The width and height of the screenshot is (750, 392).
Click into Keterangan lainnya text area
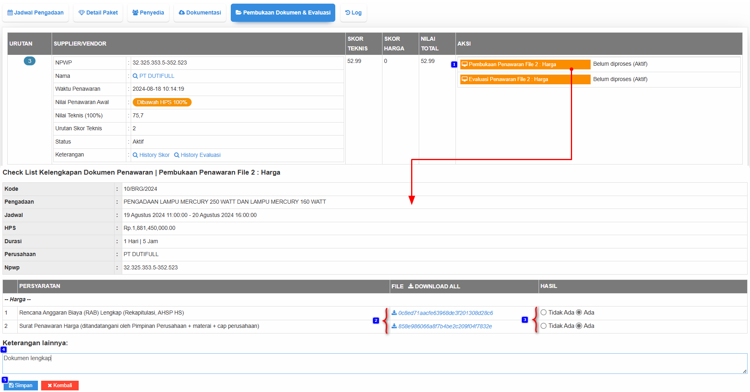pyautogui.click(x=374, y=363)
